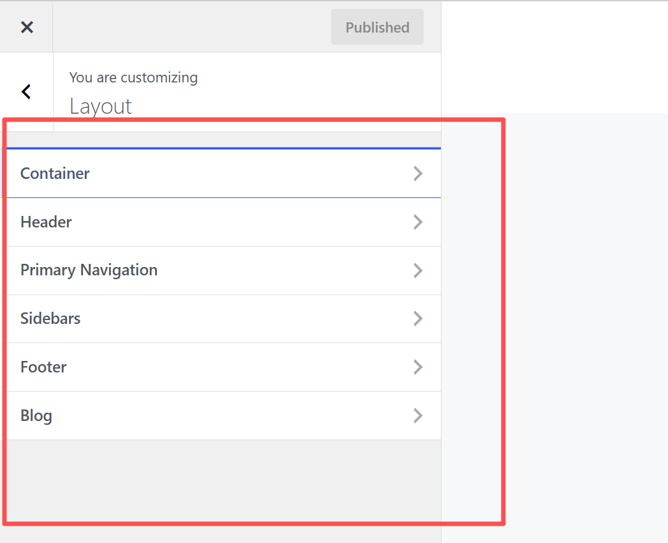Click the Published button

(x=377, y=27)
